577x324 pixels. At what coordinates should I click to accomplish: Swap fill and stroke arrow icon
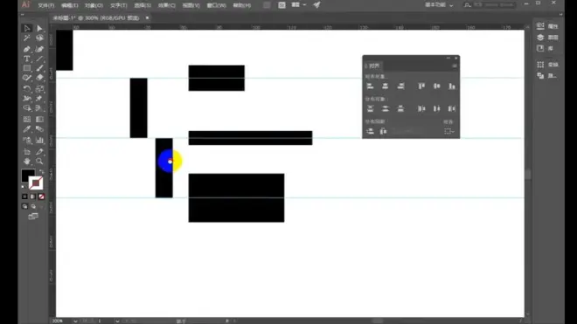tap(41, 172)
